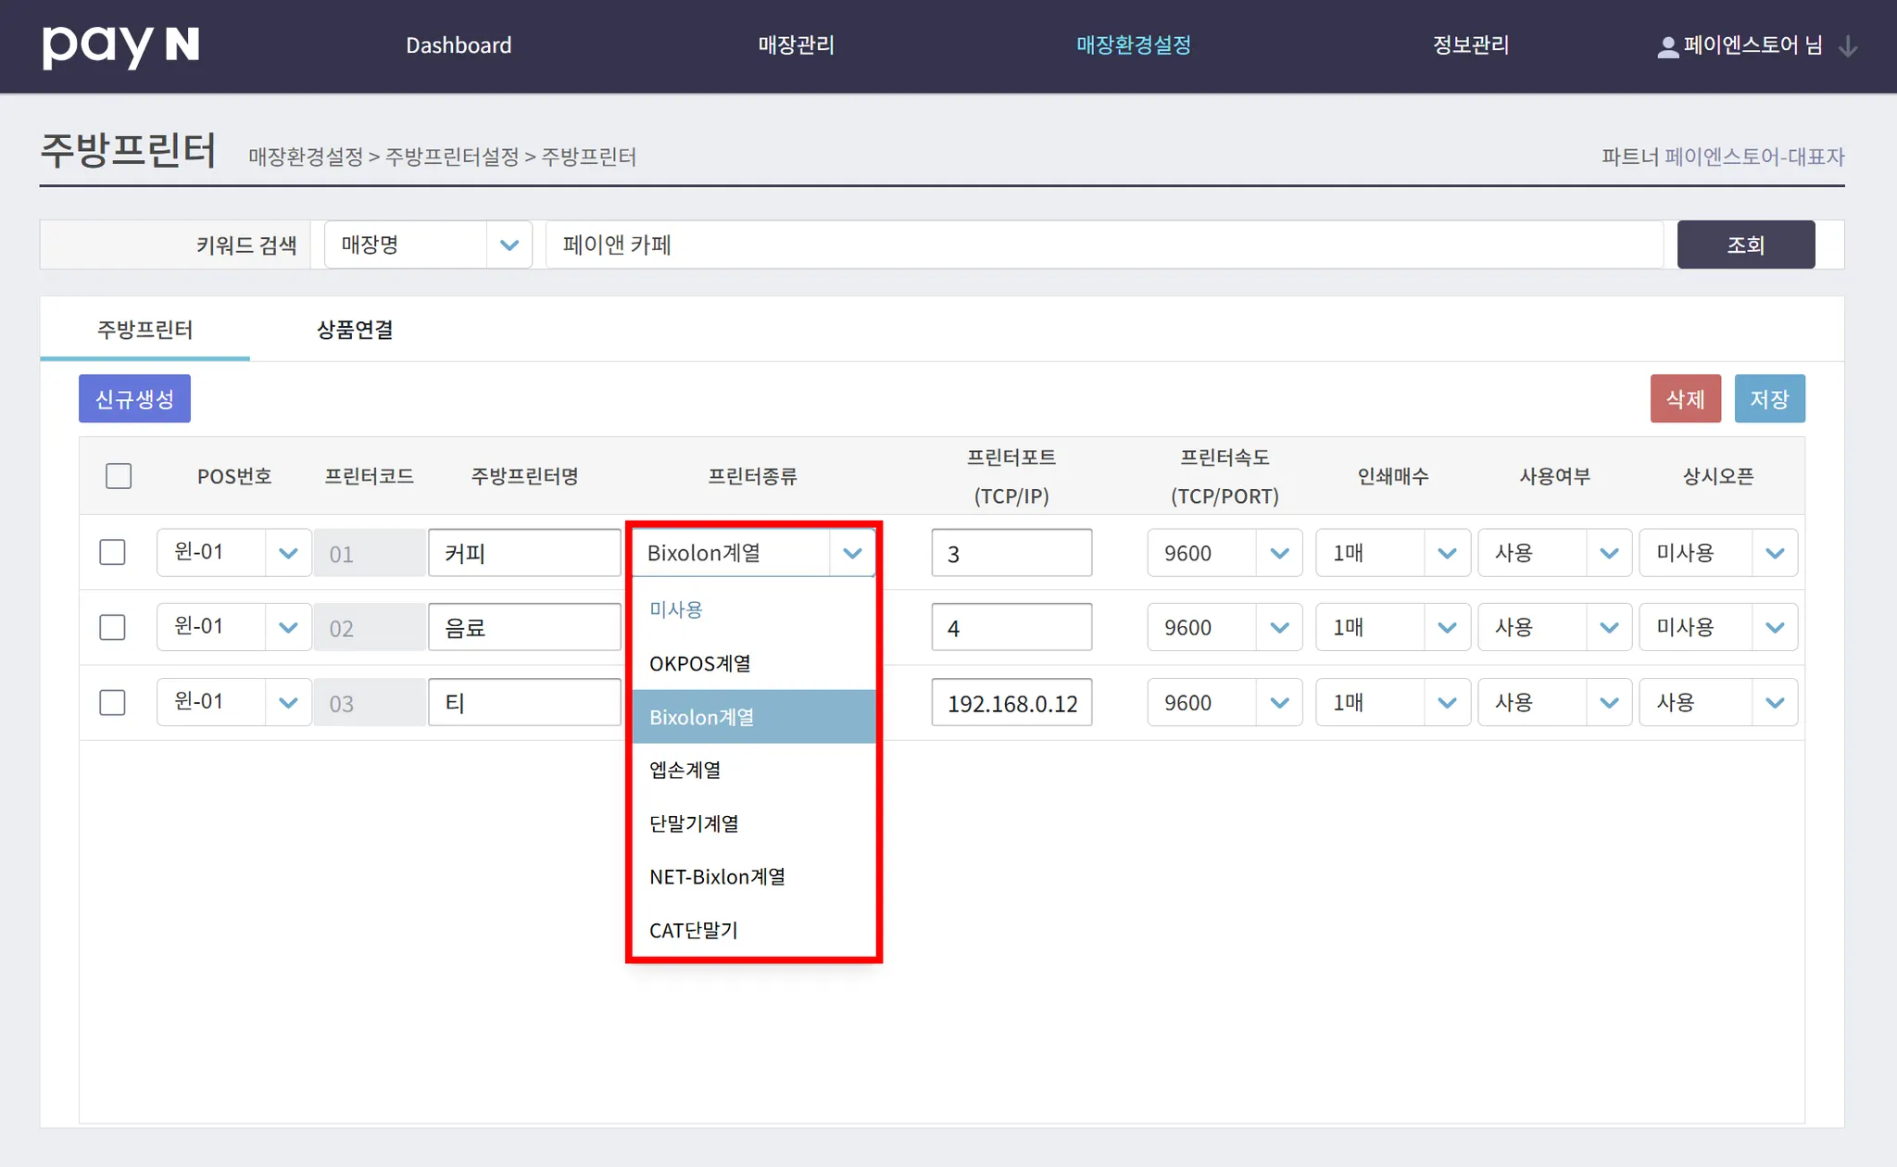
Task: Choose NET-Bixlon계열 option in dropdown
Action: click(x=717, y=877)
